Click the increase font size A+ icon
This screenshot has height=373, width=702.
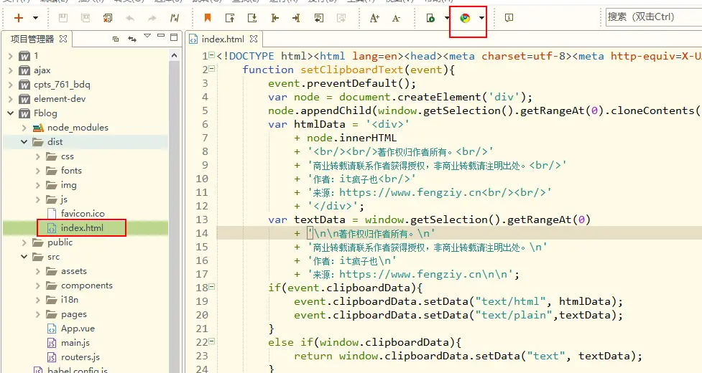[x=374, y=18]
